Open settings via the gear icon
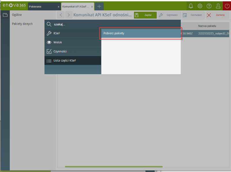 tap(200, 6)
